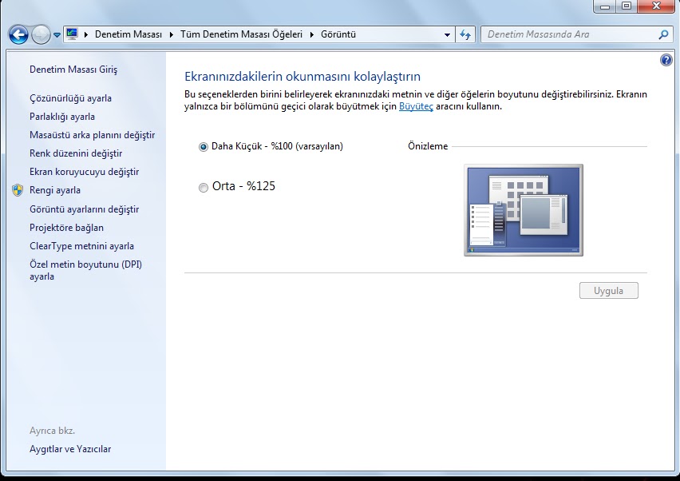Click the heading Ekranınızdakilerin okunmasını kolaylaştırın
This screenshot has width=680, height=481.
click(x=302, y=77)
